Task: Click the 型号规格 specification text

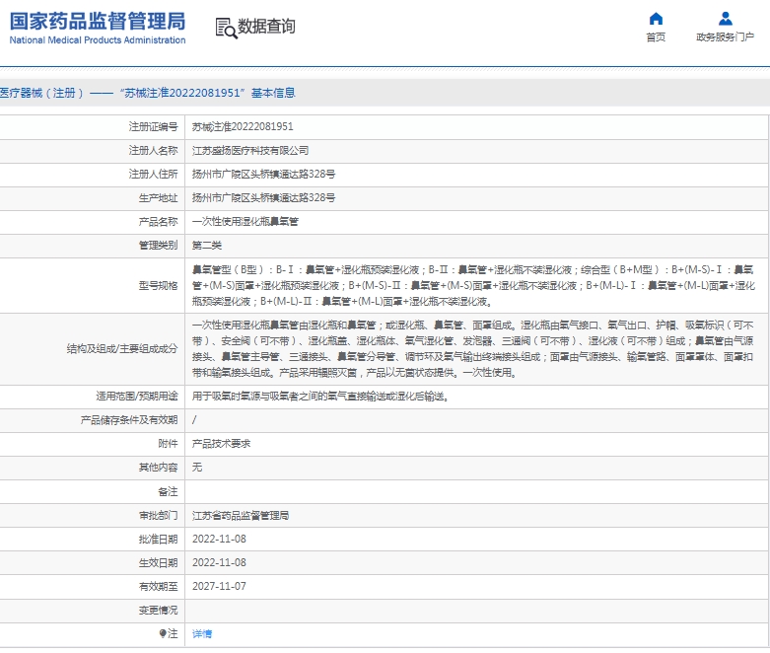Action: pos(473,285)
